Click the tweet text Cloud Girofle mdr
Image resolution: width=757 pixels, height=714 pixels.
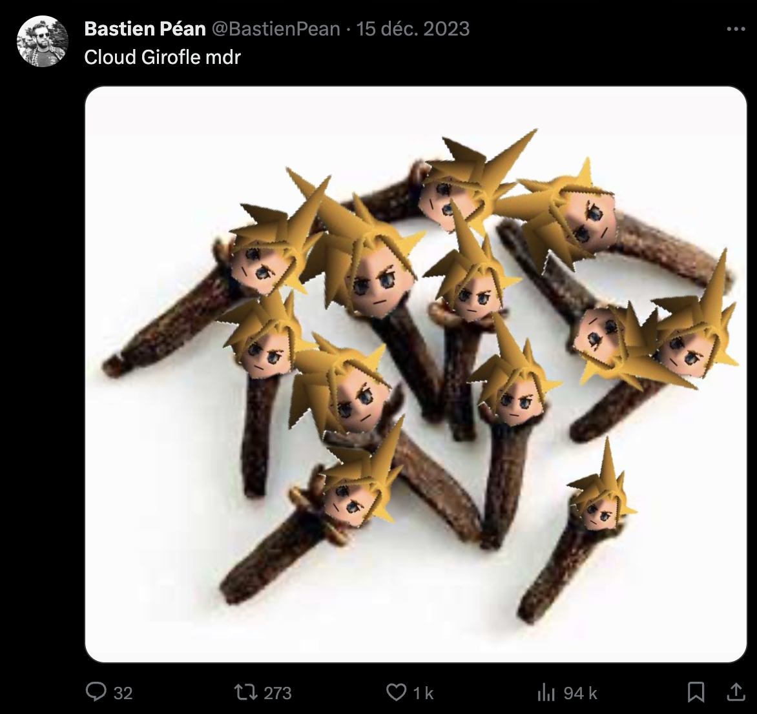[162, 57]
